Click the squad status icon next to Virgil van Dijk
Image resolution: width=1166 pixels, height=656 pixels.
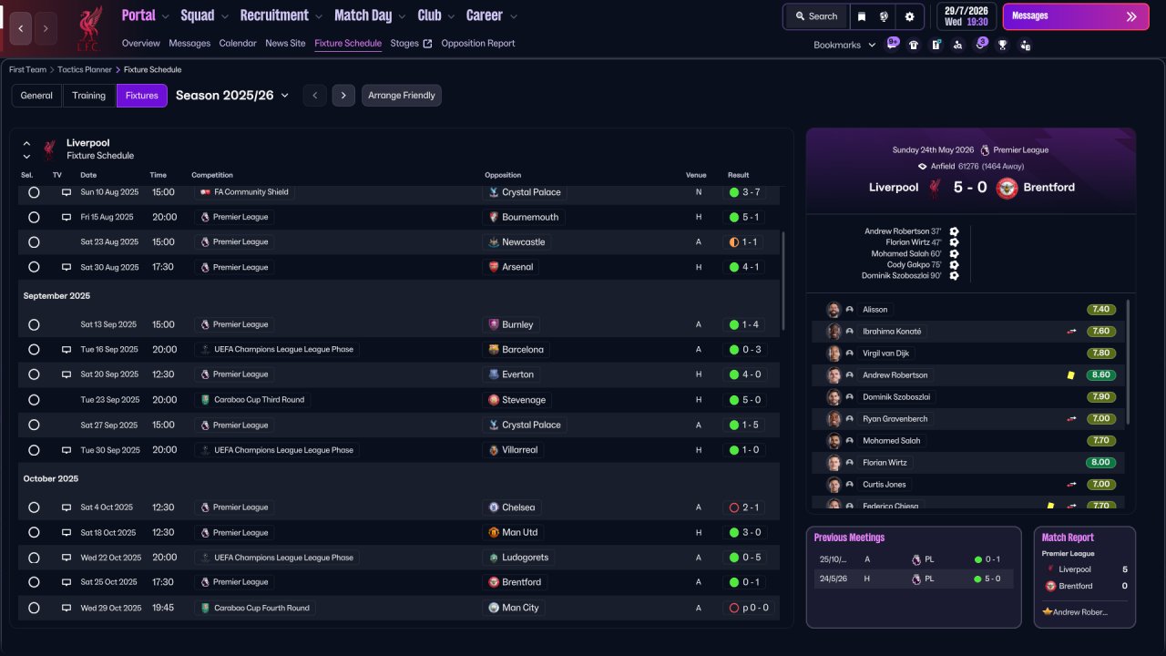click(850, 354)
